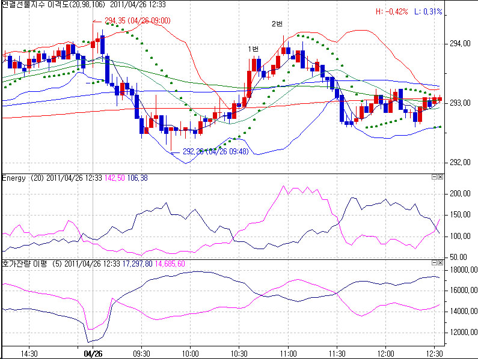Image resolution: width=478 pixels, height=359 pixels.
Task: Click the 11:00 time axis label
Action: pyautogui.click(x=288, y=354)
